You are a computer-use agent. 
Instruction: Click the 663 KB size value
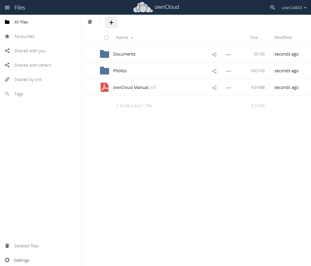pyautogui.click(x=258, y=71)
